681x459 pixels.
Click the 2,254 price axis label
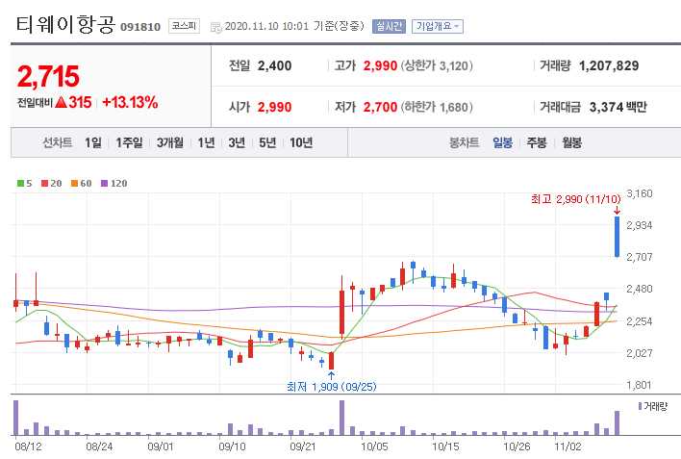point(640,321)
